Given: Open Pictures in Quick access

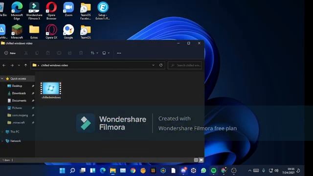Looking at the screenshot, I should (x=17, y=108).
